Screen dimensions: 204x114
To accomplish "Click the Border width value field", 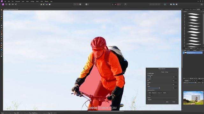I will (174, 77).
